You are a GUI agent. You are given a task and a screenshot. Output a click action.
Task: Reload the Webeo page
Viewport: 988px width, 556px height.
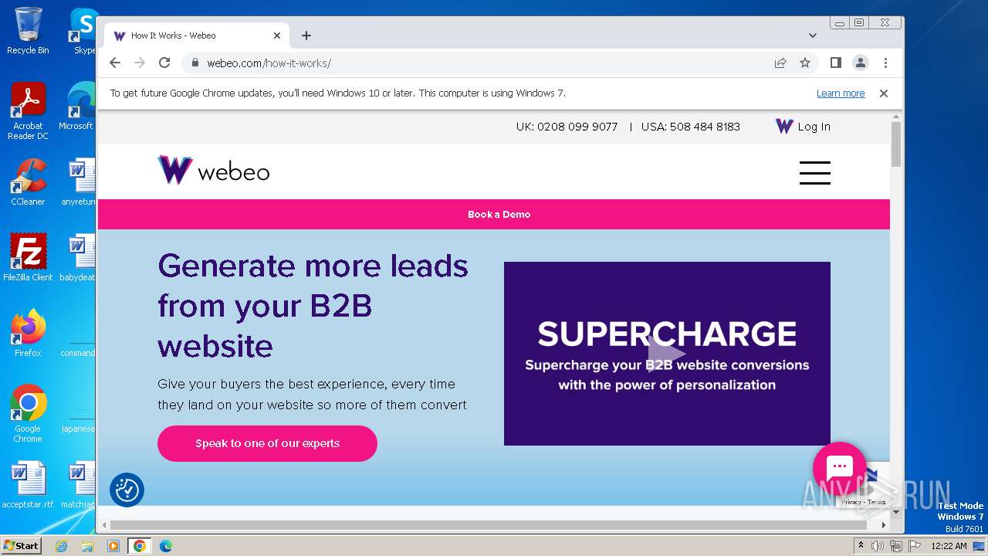(x=164, y=63)
